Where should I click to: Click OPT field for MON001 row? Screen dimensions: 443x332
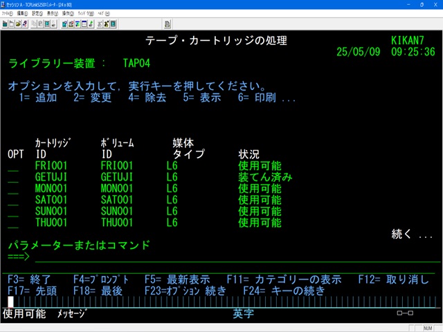[13, 189]
